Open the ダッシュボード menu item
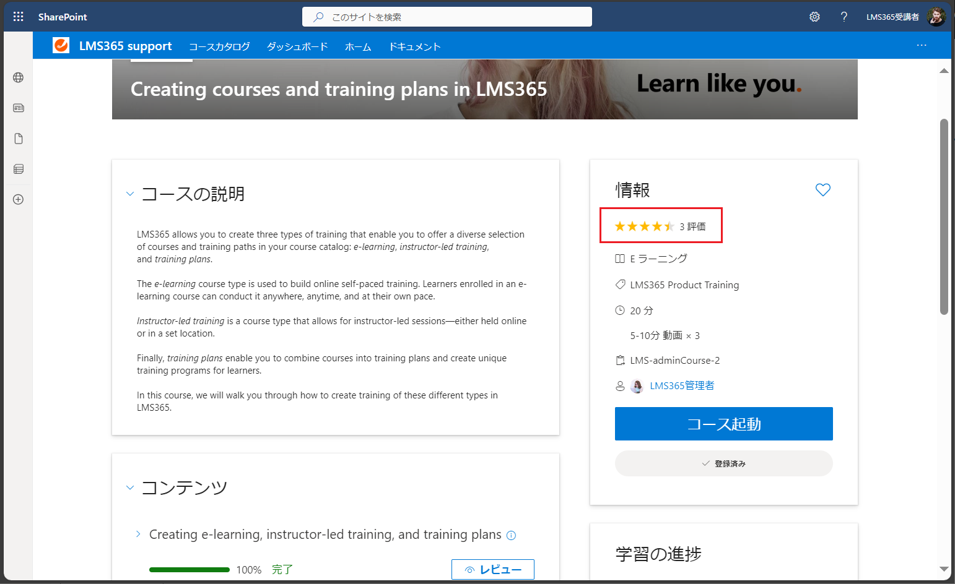 297,46
